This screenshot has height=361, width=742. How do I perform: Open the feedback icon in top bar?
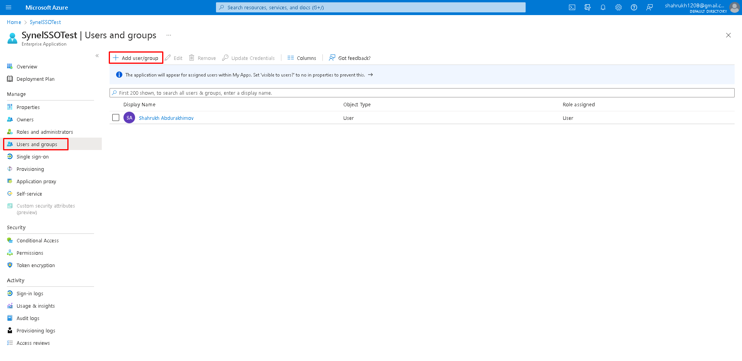[x=649, y=7]
